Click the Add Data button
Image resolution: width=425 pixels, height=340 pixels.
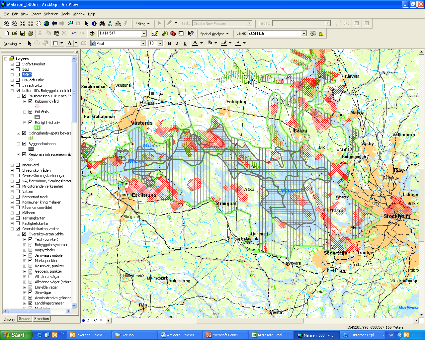click(x=92, y=34)
